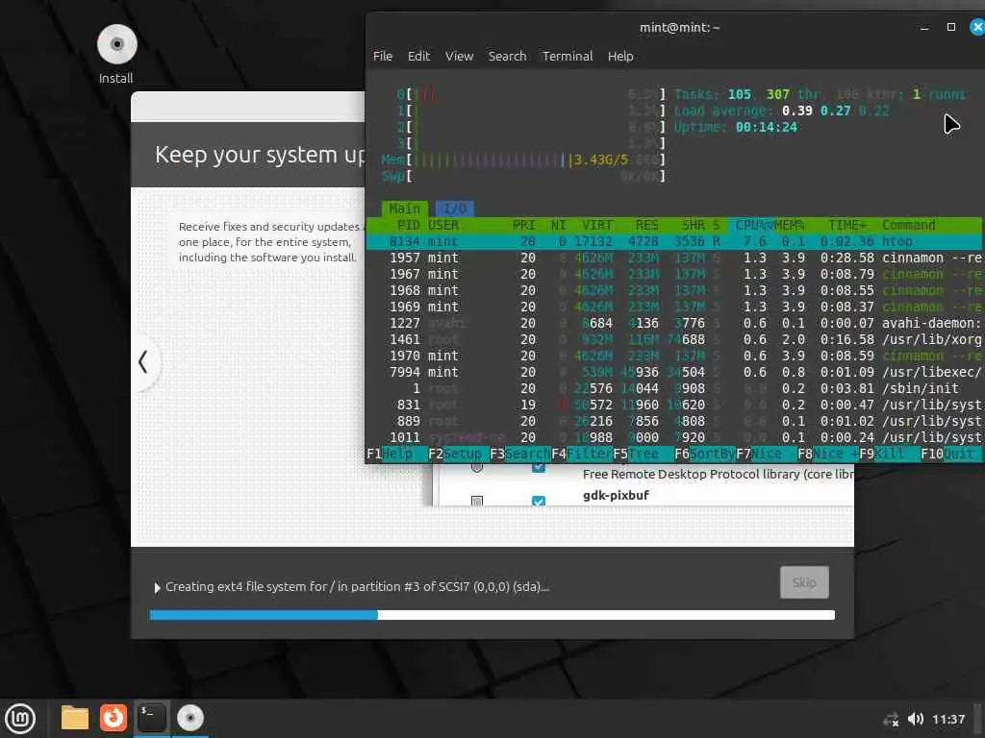This screenshot has height=738, width=985.
Task: Click the Skip button in installer
Action: [804, 582]
